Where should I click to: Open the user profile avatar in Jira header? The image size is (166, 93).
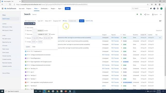(161, 9)
